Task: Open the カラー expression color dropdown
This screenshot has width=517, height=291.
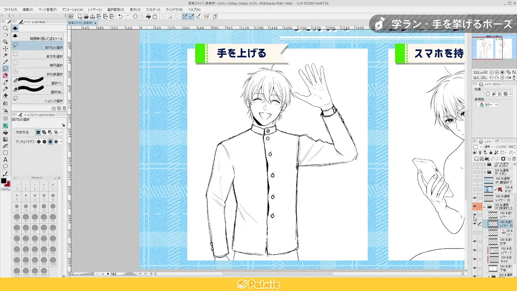Action: coord(489,105)
